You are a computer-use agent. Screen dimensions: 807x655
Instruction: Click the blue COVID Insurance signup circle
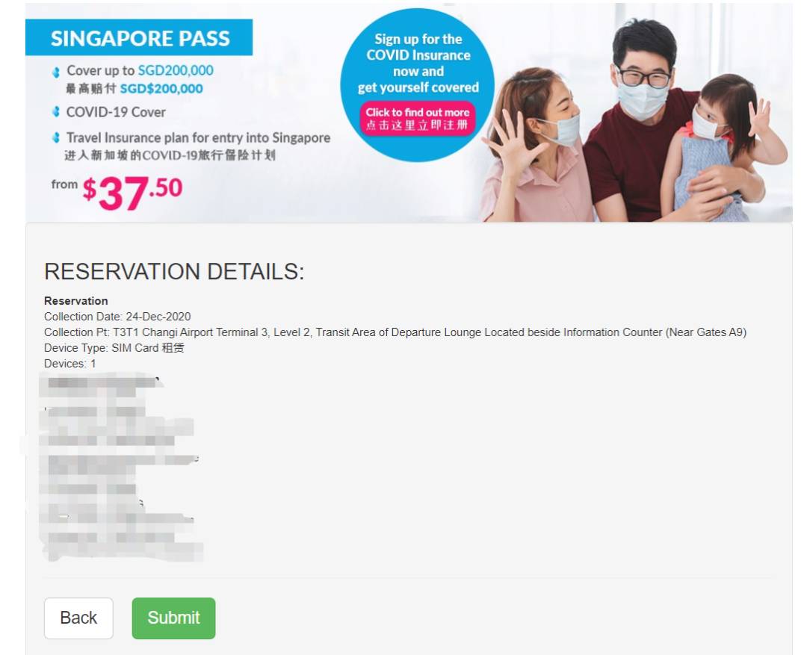pyautogui.click(x=418, y=85)
